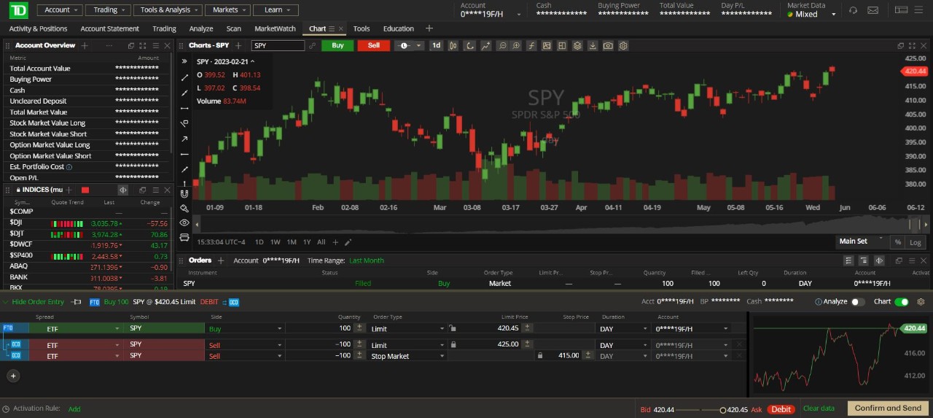The height and width of the screenshot is (418, 933).
Task: Click red alert square in Indices
Action: click(85, 190)
